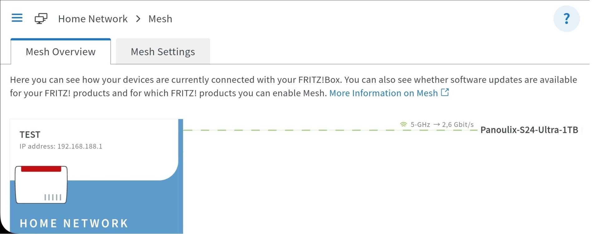Screen dimensions: 599x234
Task: Click the dashed green connection line
Action: (281, 130)
